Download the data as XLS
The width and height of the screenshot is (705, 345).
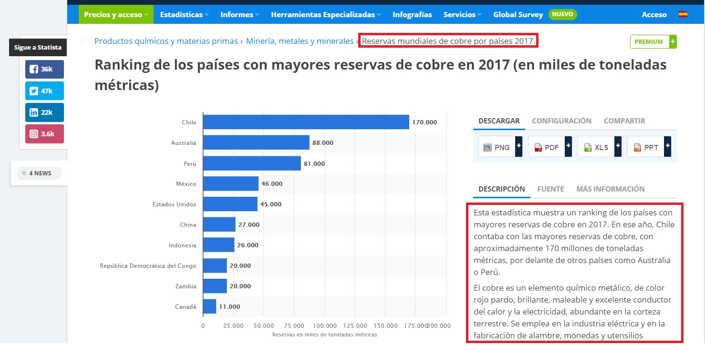[x=599, y=147]
